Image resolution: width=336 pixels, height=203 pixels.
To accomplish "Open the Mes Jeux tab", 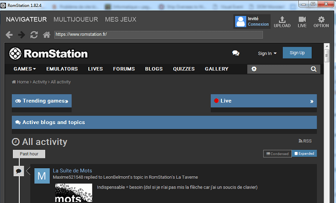I will click(x=121, y=19).
